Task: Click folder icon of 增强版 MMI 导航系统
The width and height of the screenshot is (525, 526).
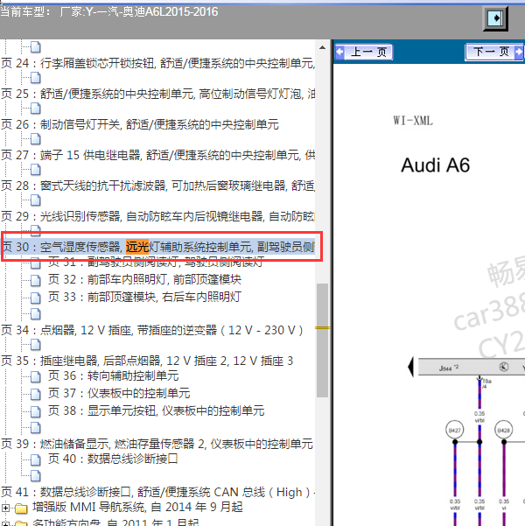Action: pos(21,508)
